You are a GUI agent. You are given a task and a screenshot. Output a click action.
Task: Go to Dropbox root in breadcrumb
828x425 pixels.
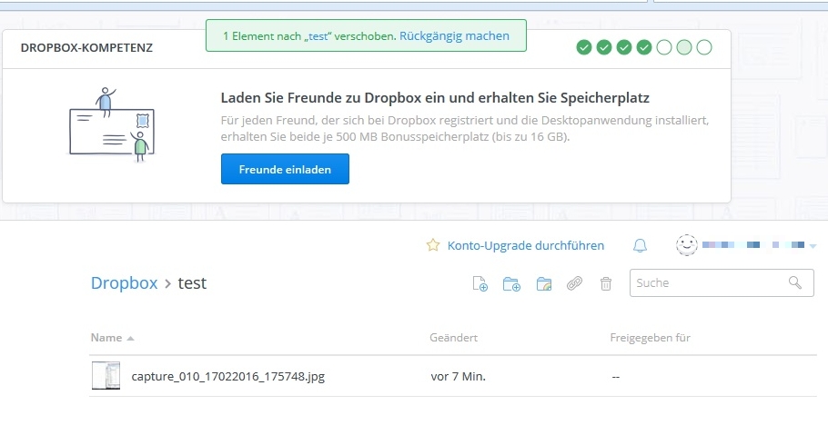(x=124, y=283)
